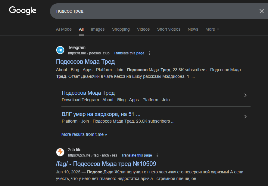Open three-dot menu for 2ch.life result
Image resolution: width=268 pixels, height=186 pixels.
157,155
